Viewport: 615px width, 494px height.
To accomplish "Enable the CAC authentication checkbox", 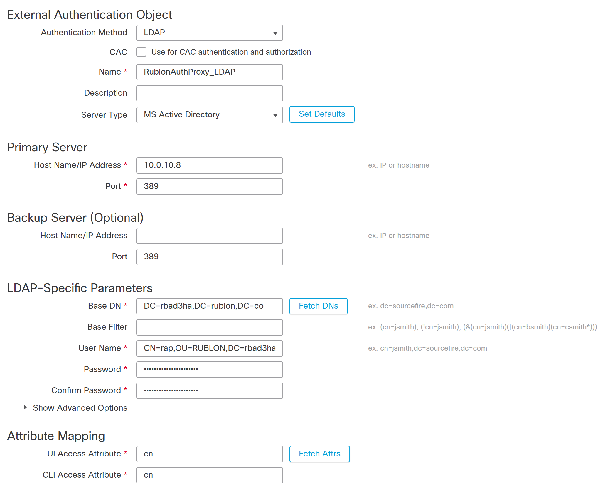I will (x=141, y=52).
